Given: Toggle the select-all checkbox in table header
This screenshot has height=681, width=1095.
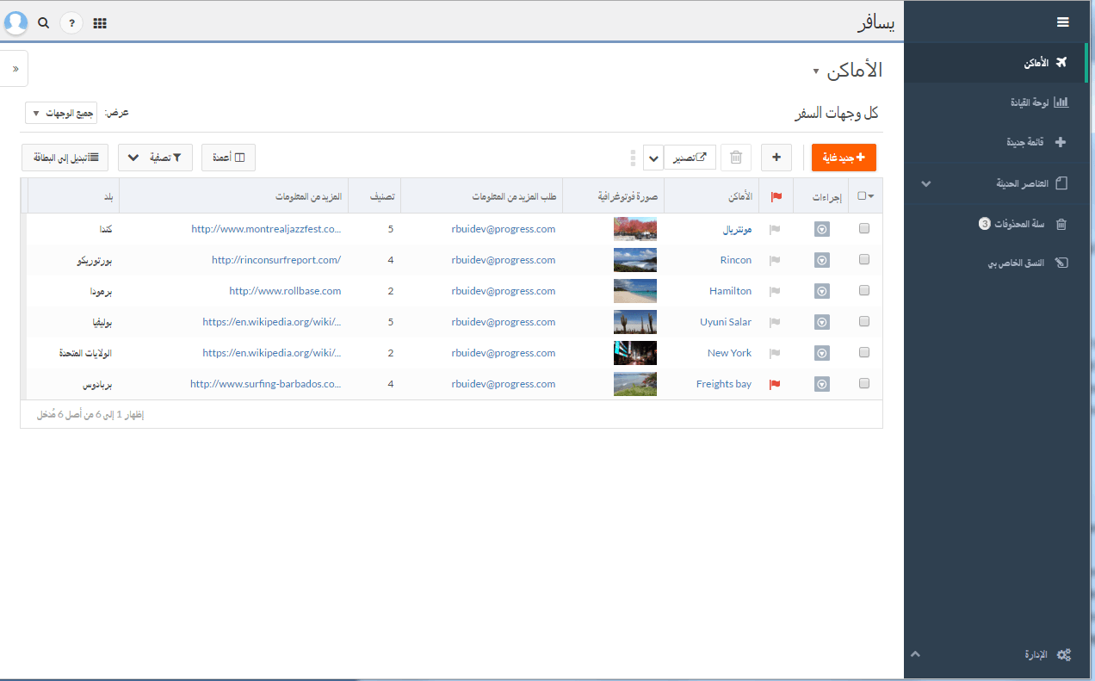Looking at the screenshot, I should pos(862,196).
